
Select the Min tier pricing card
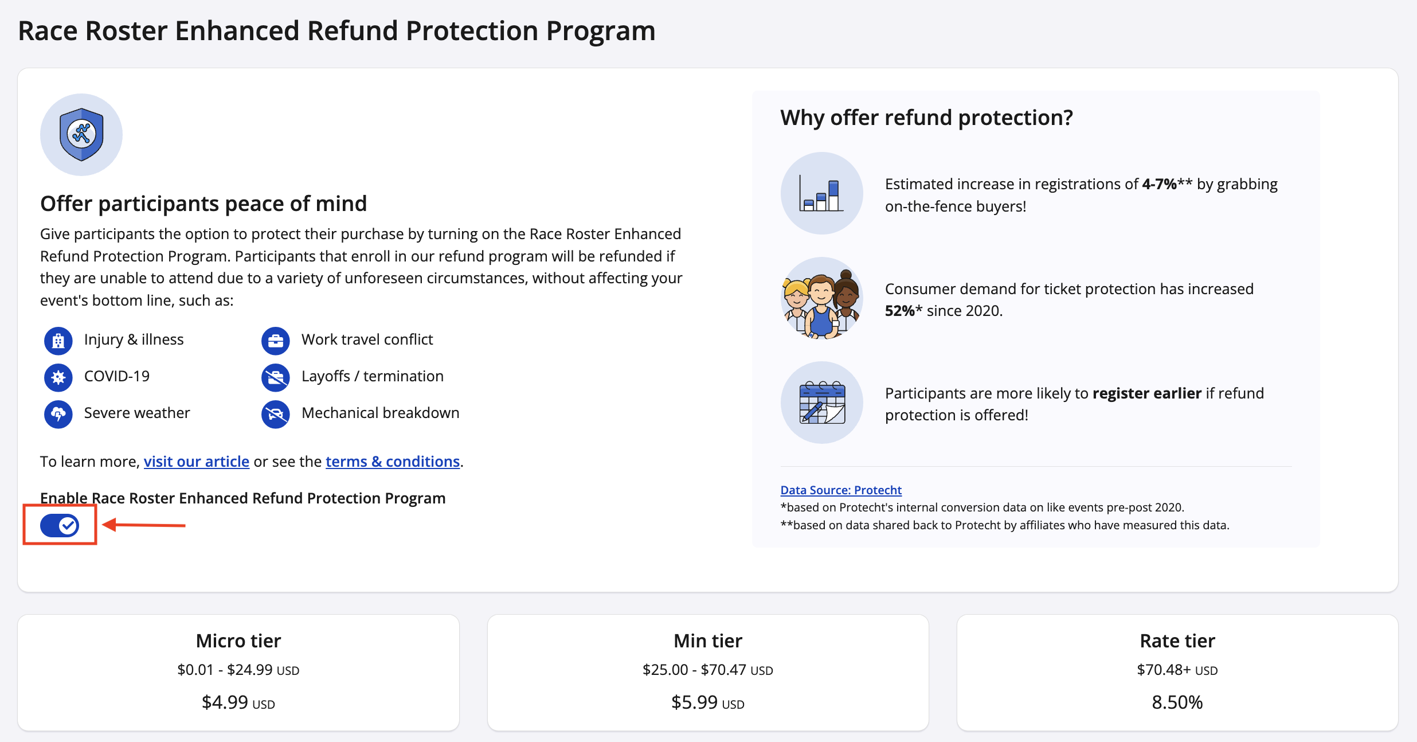[x=708, y=673]
